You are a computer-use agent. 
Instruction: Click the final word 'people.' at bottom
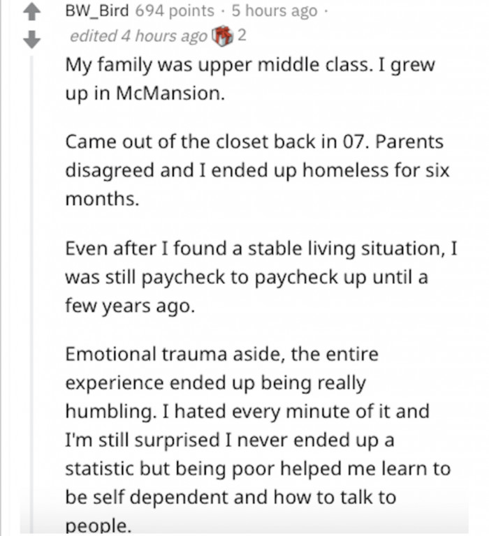pos(98,526)
